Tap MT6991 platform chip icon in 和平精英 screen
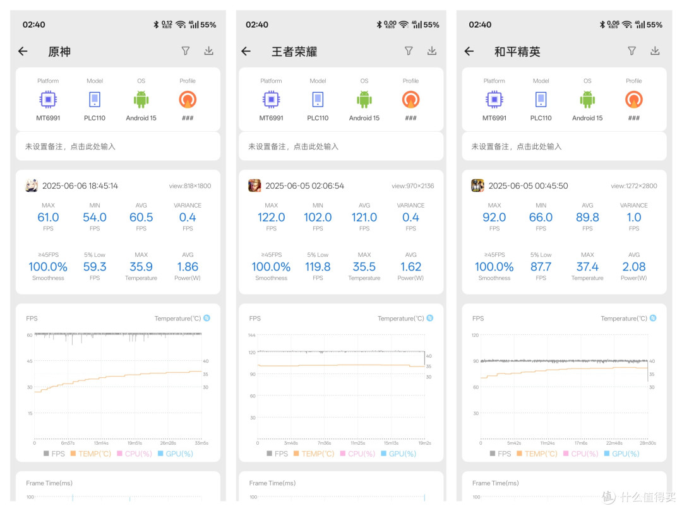The width and height of the screenshot is (682, 511). (x=494, y=100)
